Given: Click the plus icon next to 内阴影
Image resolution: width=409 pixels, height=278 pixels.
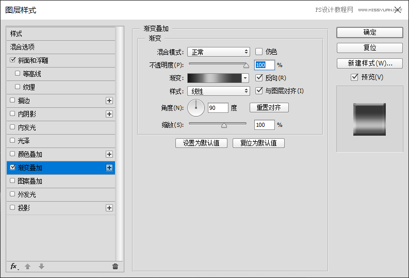Looking at the screenshot, I should (x=109, y=114).
